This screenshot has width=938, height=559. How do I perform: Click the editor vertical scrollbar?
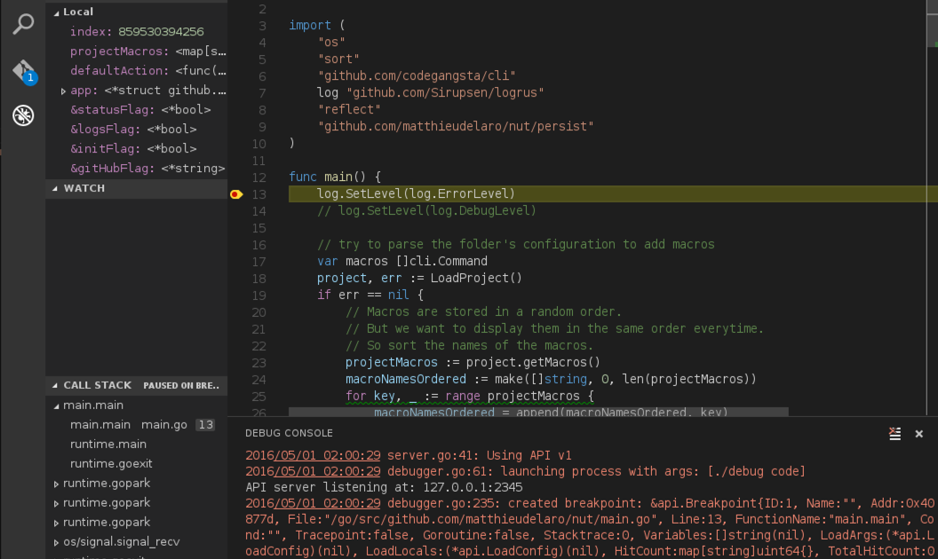[x=932, y=208]
